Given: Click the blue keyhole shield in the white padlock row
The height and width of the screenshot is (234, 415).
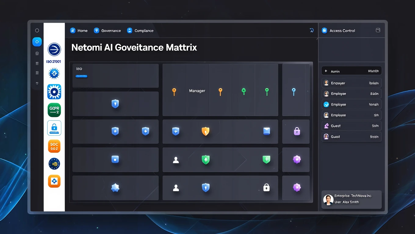Looking at the screenshot, I should [206, 188].
